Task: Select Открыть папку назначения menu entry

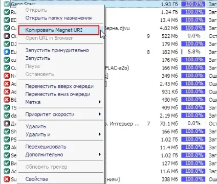Action: pyautogui.click(x=58, y=18)
